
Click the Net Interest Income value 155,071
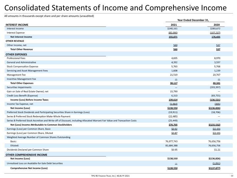(173, 37)
